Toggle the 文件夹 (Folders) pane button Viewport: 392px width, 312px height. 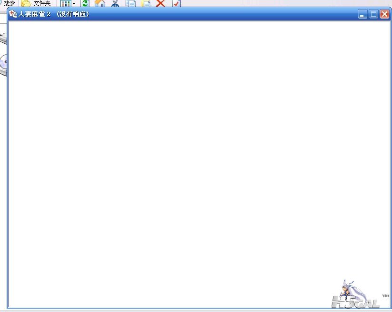coord(36,3)
